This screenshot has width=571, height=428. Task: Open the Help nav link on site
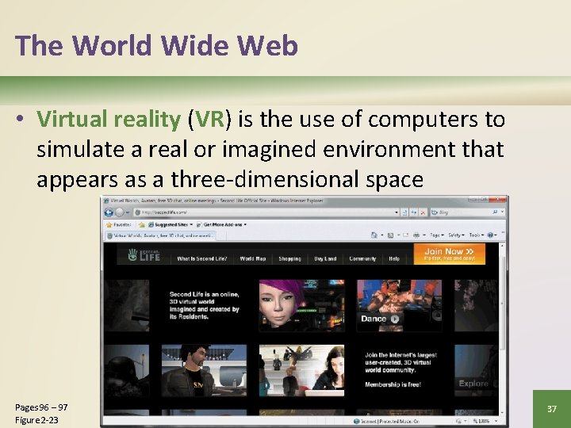coord(394,258)
